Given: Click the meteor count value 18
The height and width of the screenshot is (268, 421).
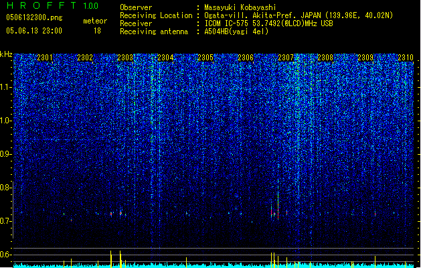Looking at the screenshot, I should [x=97, y=31].
